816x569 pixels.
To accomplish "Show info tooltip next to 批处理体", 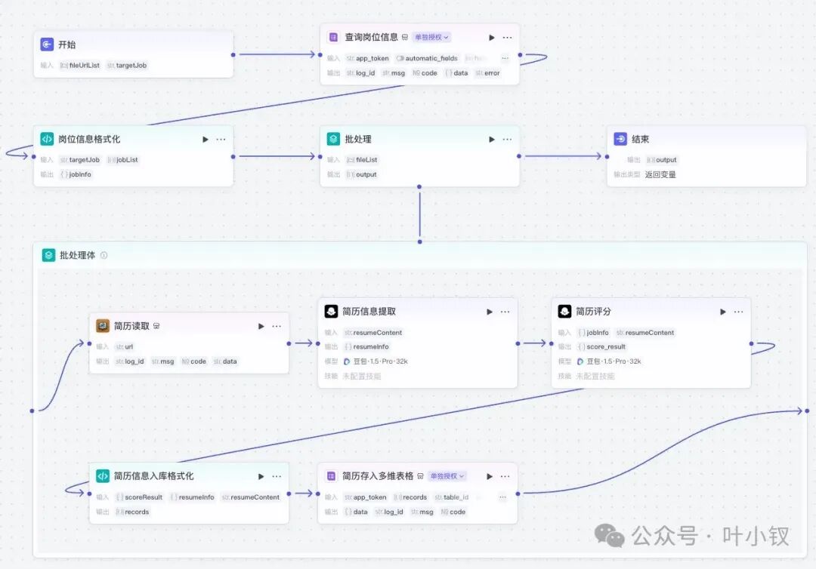I will 104,255.
